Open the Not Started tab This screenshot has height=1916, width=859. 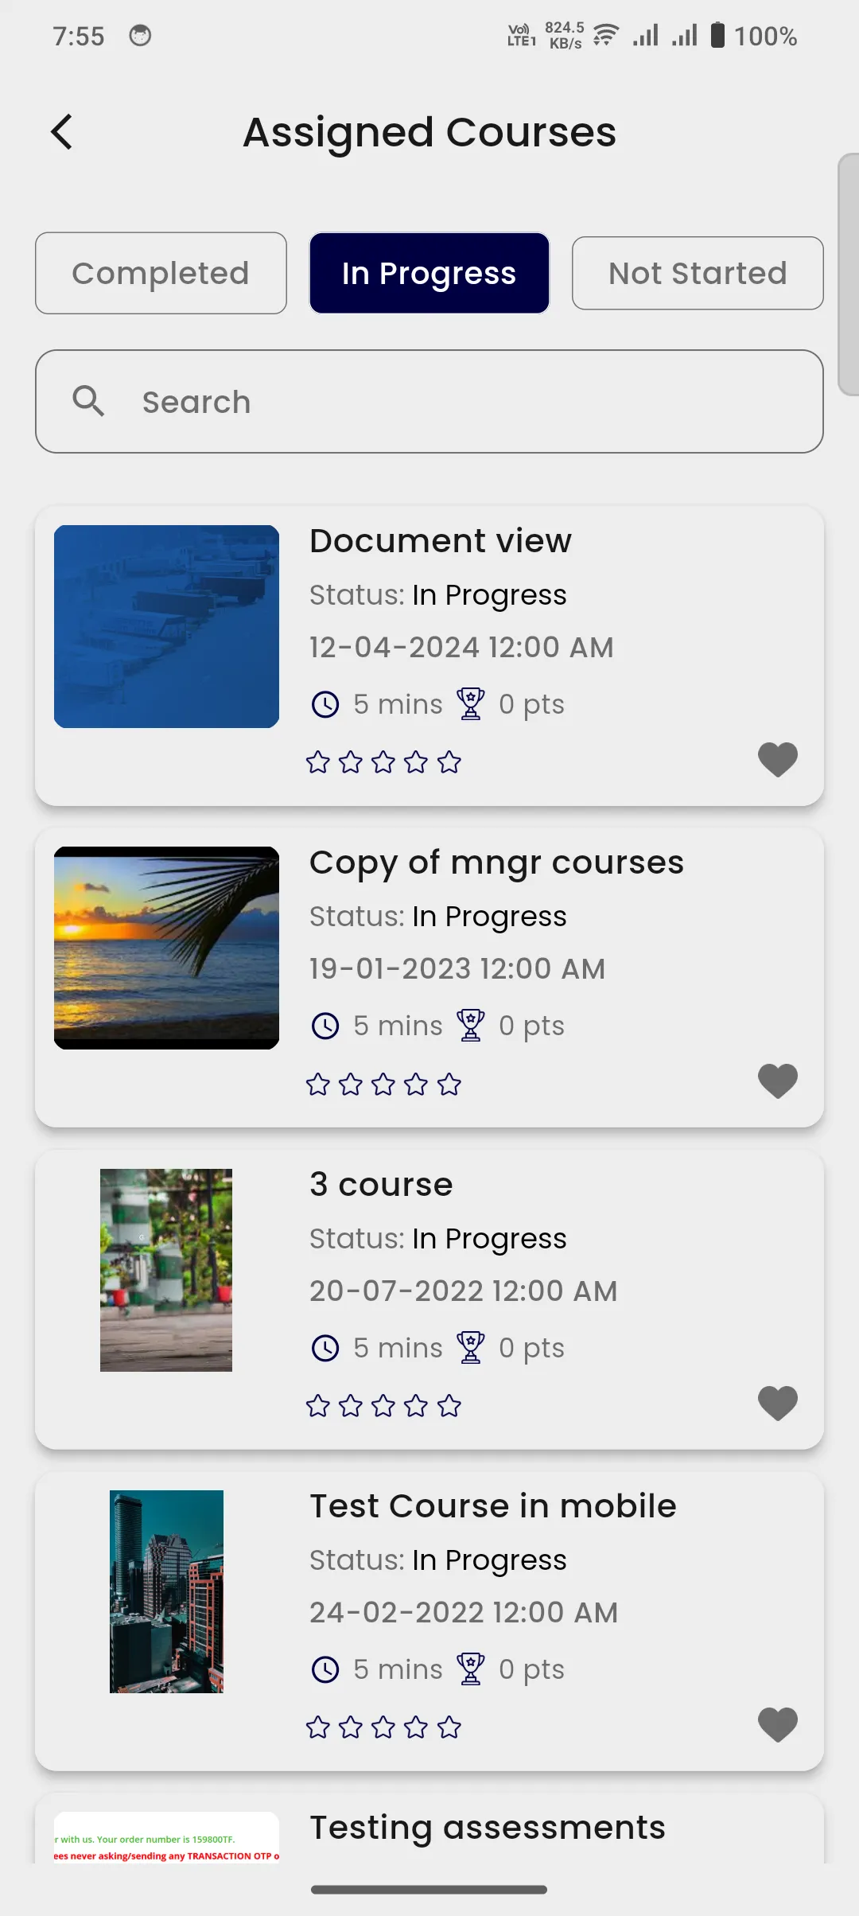pos(698,273)
